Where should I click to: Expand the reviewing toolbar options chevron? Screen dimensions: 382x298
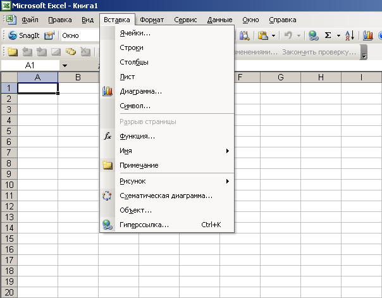(364, 52)
